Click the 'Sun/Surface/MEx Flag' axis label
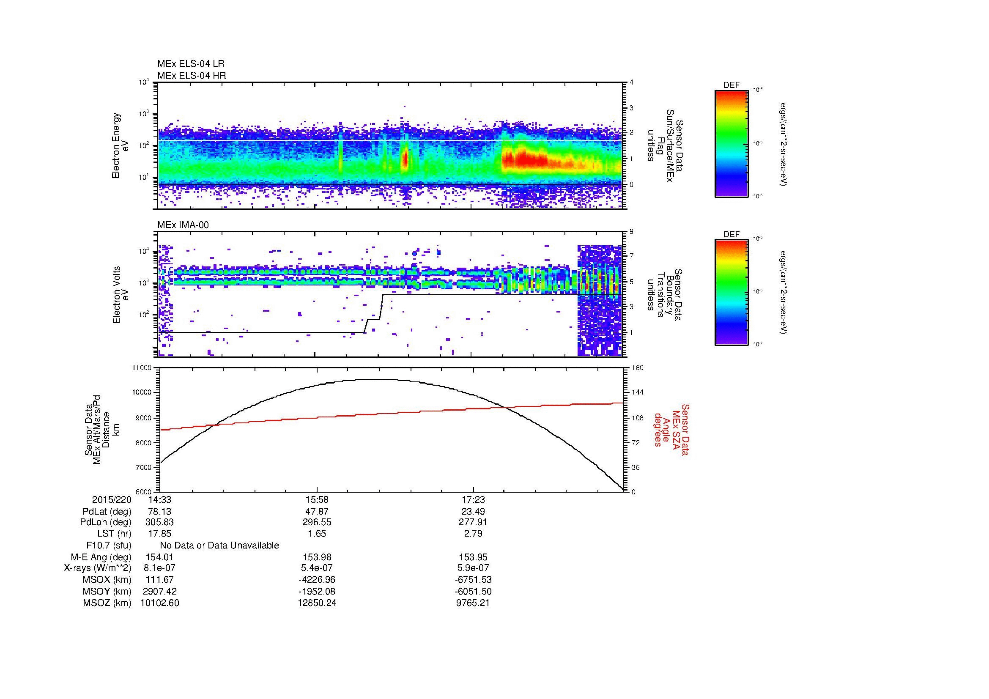Screen dimensions: 989x699 point(665,145)
